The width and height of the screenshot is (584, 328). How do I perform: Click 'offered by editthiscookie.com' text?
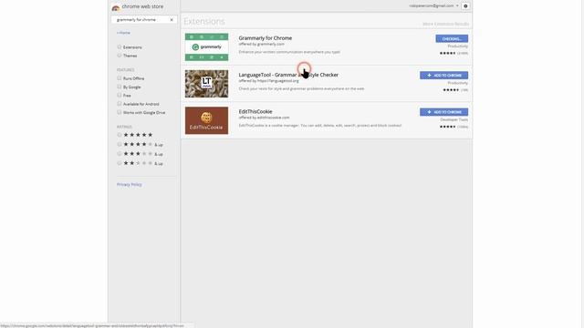[264, 118]
